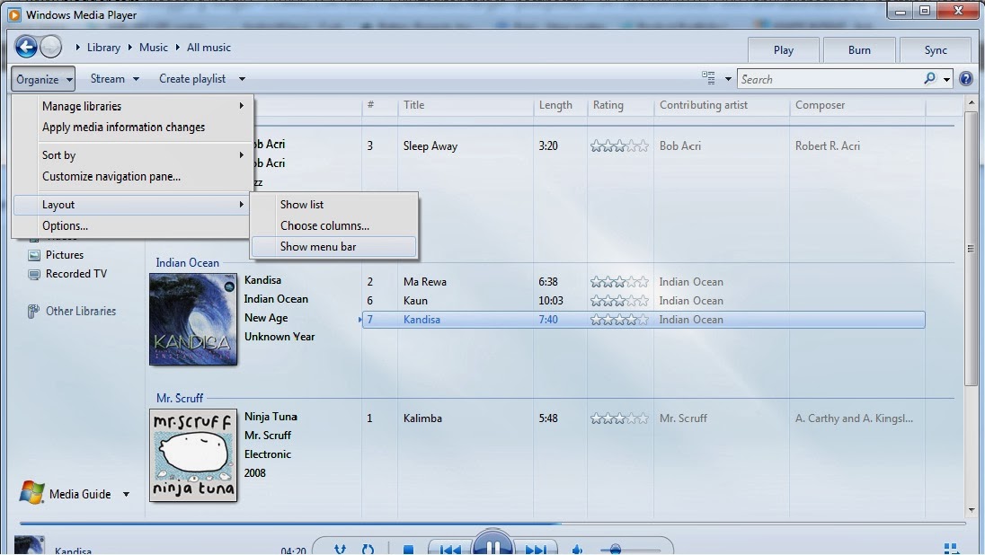Click All music breadcrumb
Viewport: 985px width, 555px height.
[209, 47]
